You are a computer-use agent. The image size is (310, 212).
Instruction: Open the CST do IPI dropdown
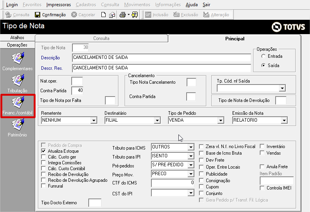pos(191,193)
